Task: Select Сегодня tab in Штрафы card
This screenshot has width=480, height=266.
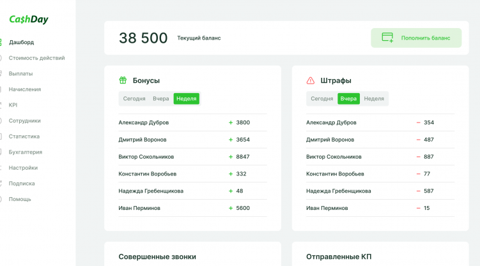Action: [321, 99]
